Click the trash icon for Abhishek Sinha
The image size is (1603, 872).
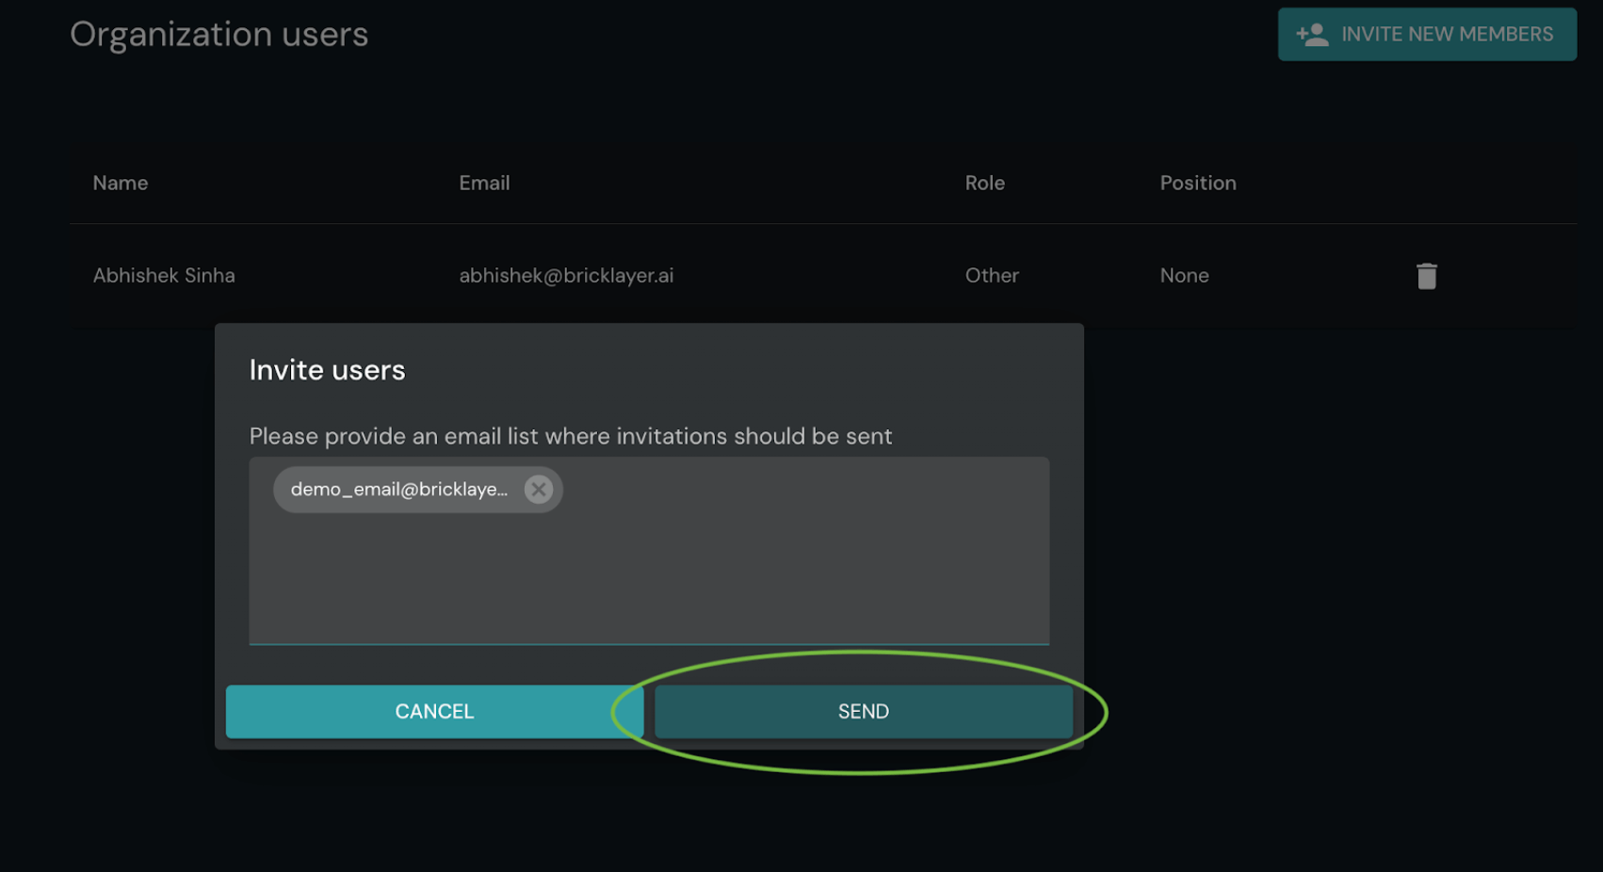[1426, 276]
